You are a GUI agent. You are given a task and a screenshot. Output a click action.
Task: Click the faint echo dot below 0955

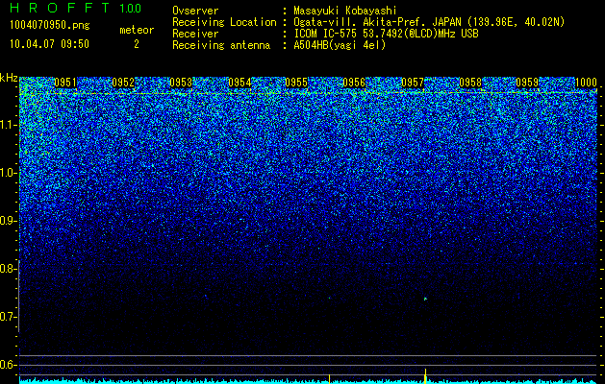tap(329, 298)
